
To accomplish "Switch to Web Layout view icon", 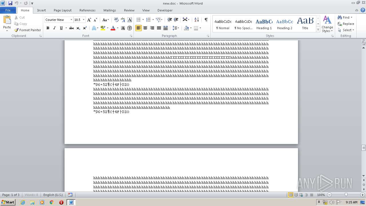I will pyautogui.click(x=301, y=195).
